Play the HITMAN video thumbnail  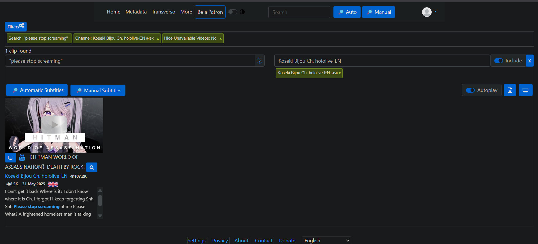click(54, 125)
